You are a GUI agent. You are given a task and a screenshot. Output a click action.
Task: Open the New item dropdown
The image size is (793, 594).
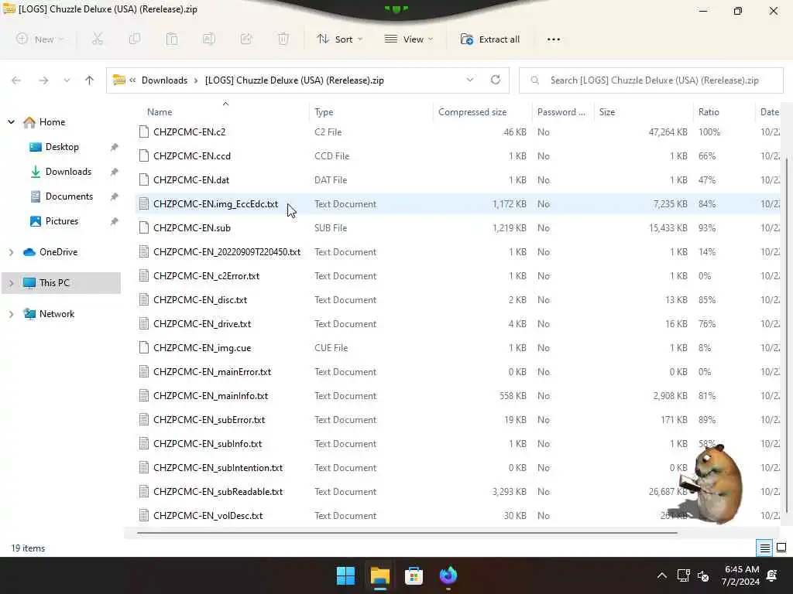(40, 39)
